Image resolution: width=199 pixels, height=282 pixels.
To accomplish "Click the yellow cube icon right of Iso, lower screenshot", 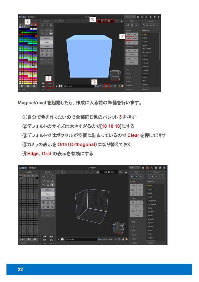I will pyautogui.click(x=127, y=239).
